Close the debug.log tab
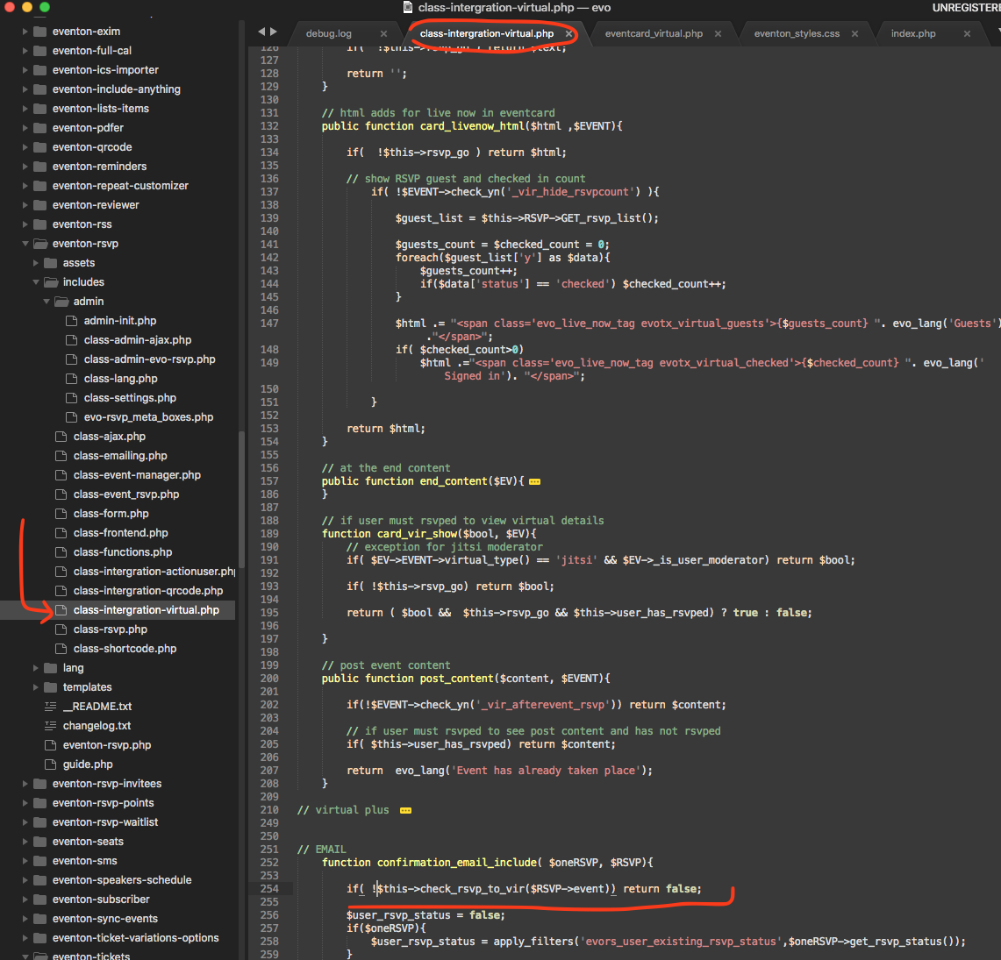Image resolution: width=1001 pixels, height=960 pixels. (x=383, y=34)
